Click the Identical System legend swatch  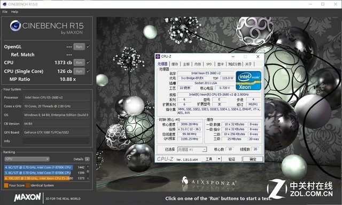(x=28, y=185)
